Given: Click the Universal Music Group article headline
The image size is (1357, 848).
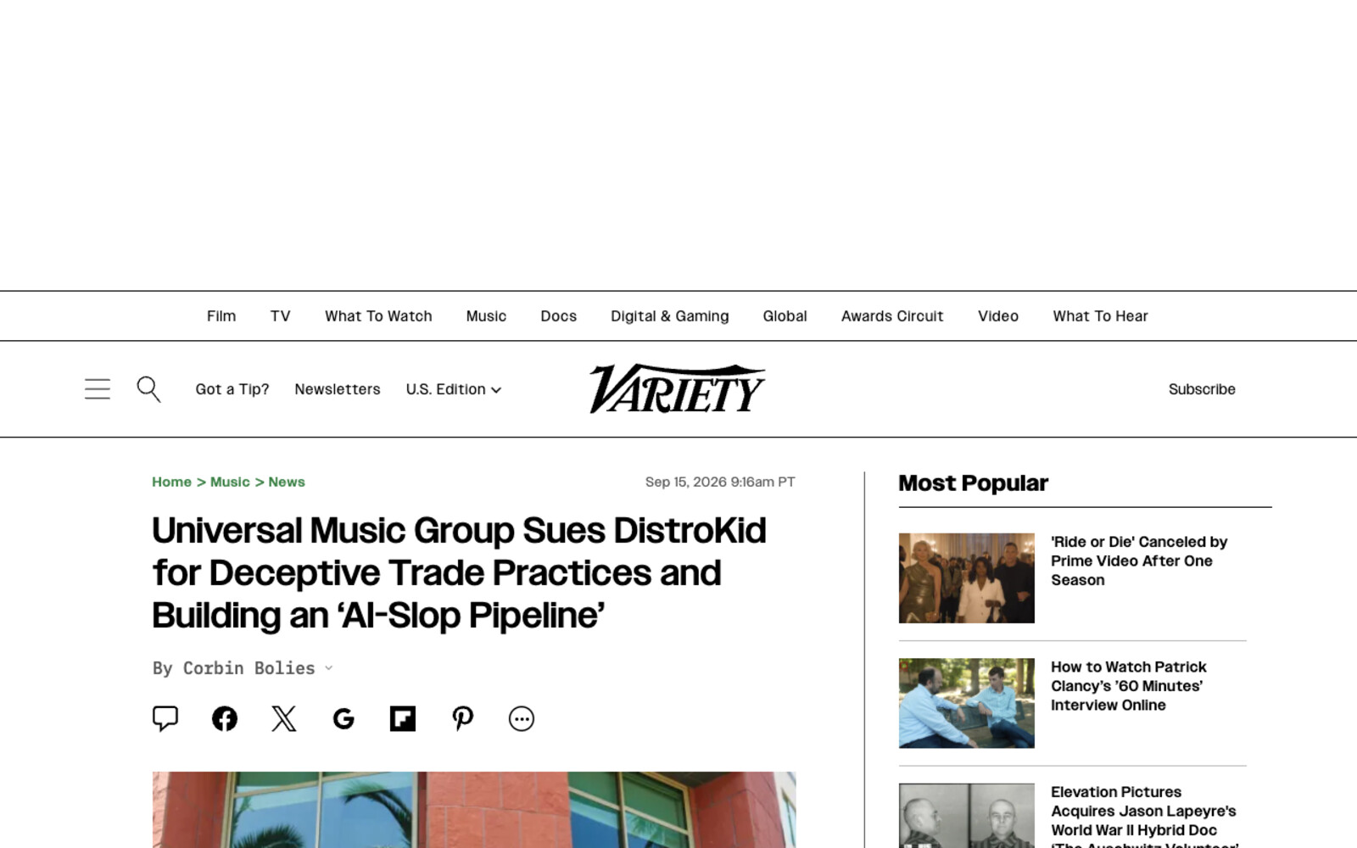Looking at the screenshot, I should pyautogui.click(x=459, y=573).
